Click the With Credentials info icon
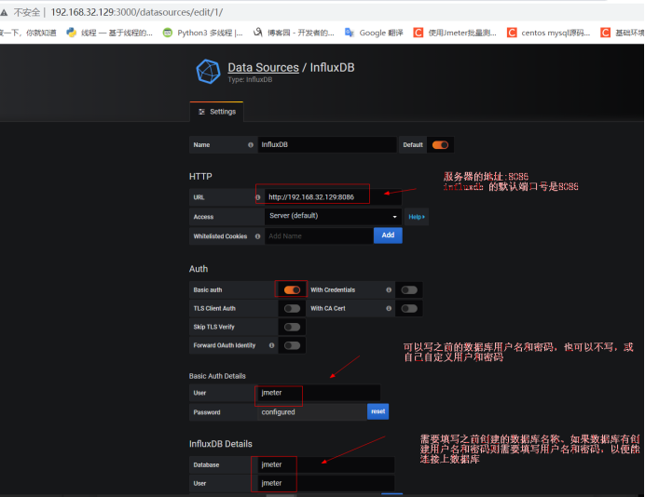Image resolution: width=645 pixels, height=497 pixels. [389, 290]
